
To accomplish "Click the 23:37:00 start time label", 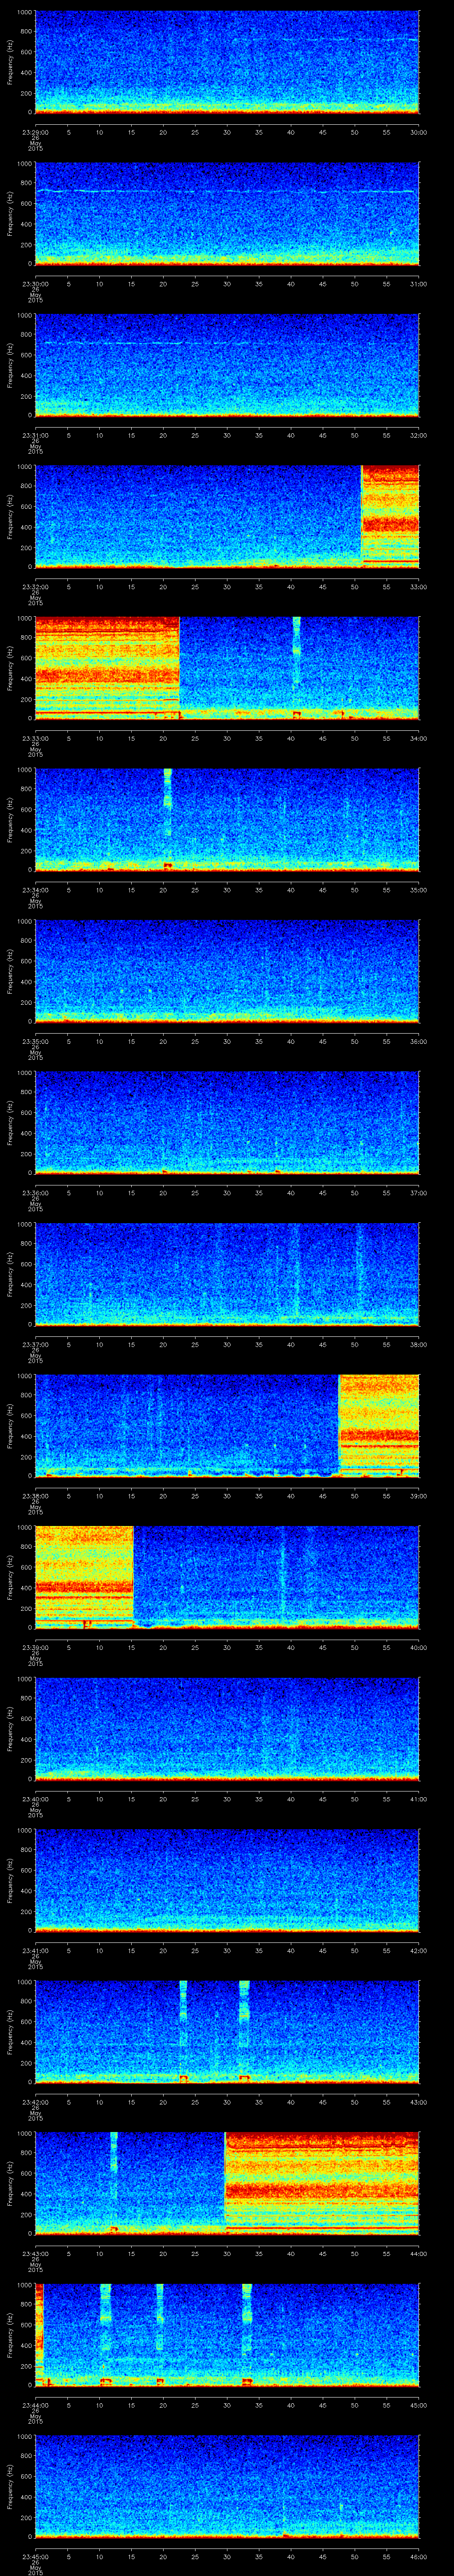I will [35, 1344].
